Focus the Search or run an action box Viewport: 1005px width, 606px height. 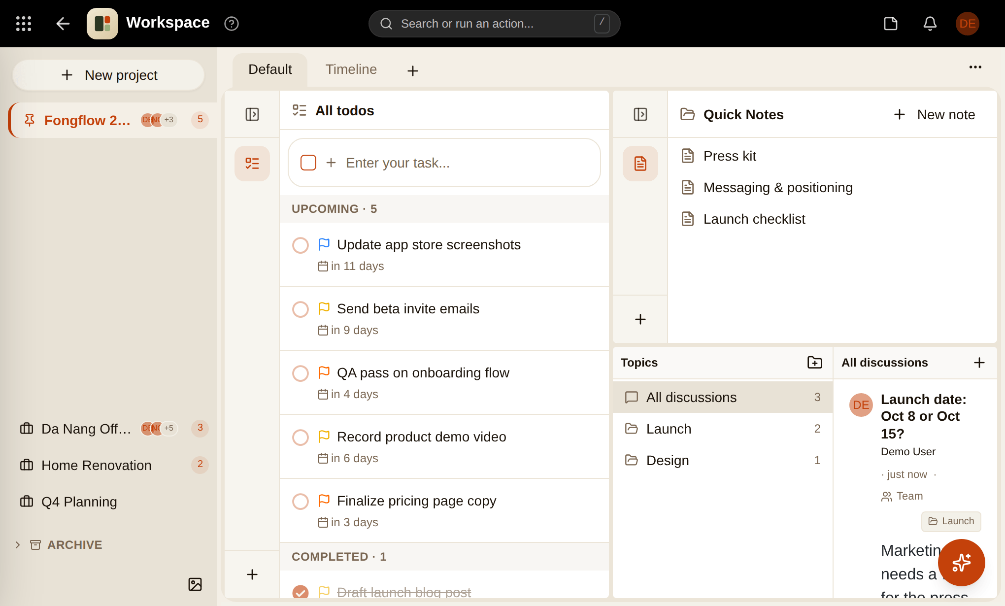coord(494,24)
